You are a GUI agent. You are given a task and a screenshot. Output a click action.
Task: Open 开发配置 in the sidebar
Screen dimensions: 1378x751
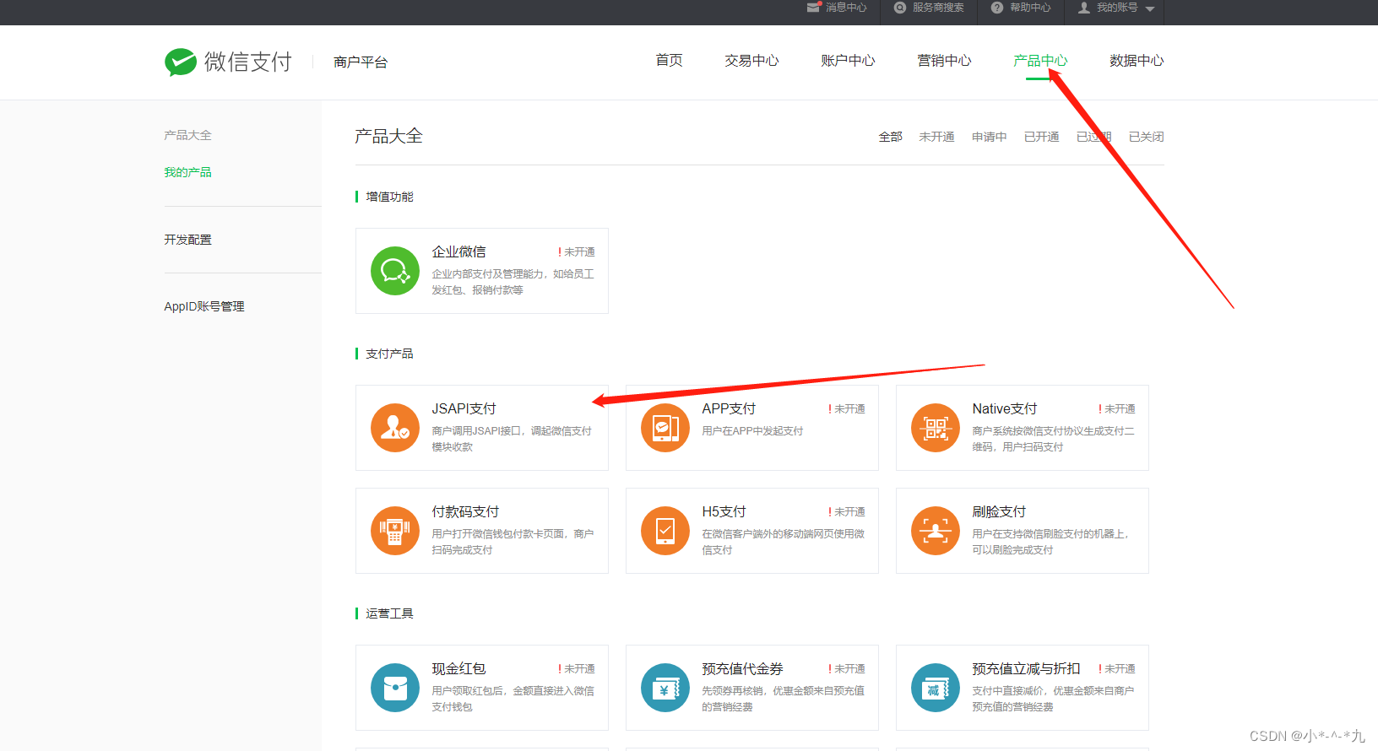click(187, 240)
